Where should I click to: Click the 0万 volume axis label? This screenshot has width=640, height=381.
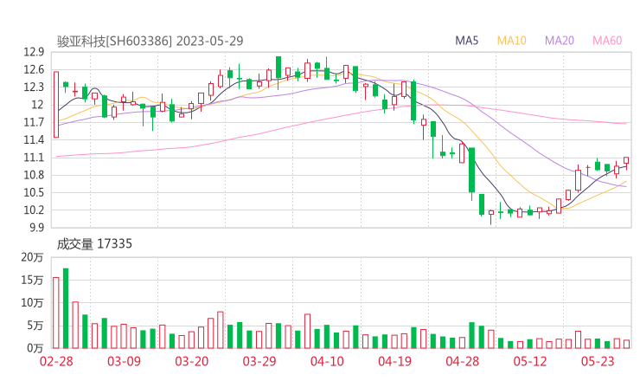pos(35,348)
